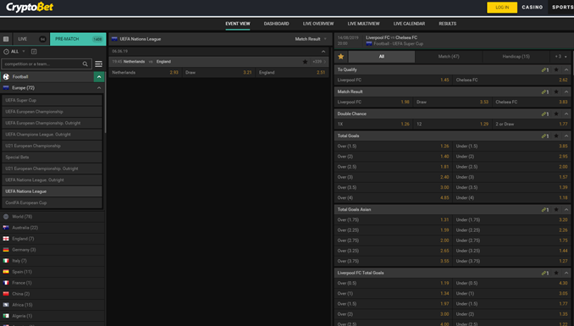Image resolution: width=574 pixels, height=326 pixels.
Task: Star the Liverpool FC Total Goals market
Action: (556, 273)
